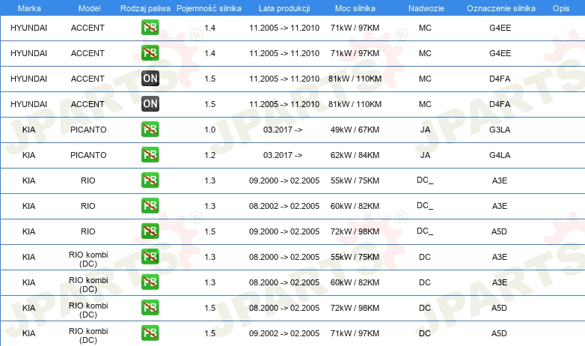This screenshot has width=585, height=346.
Task: Click 60kW / 82KM in the DC_ body row
Action: [355, 206]
